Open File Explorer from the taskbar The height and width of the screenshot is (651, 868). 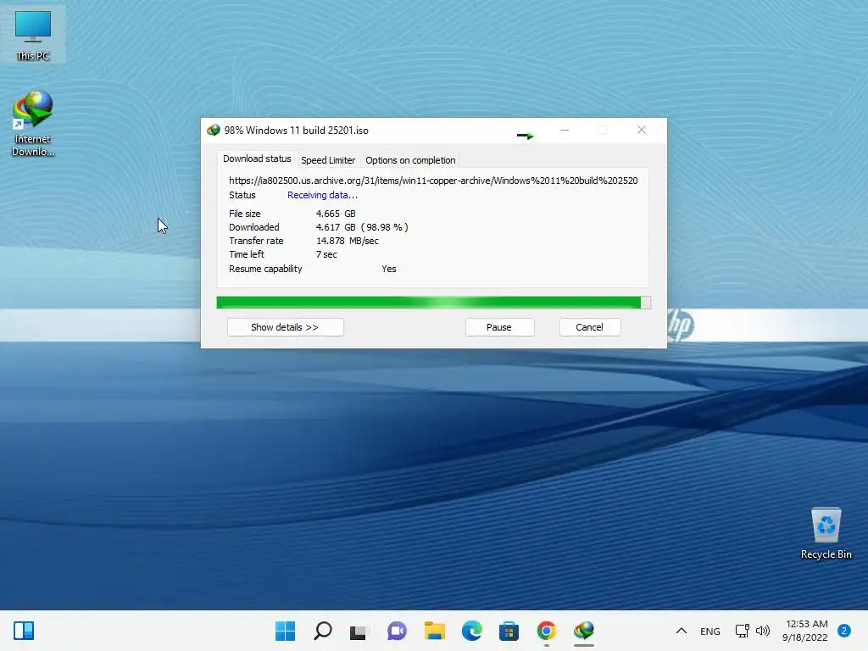[x=435, y=631]
